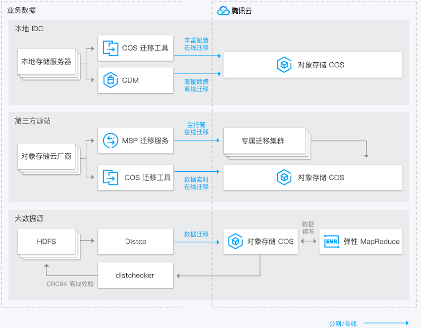The width and height of the screenshot is (421, 328).
Task: Click the 专属迁移集群 box
Action: tap(264, 141)
